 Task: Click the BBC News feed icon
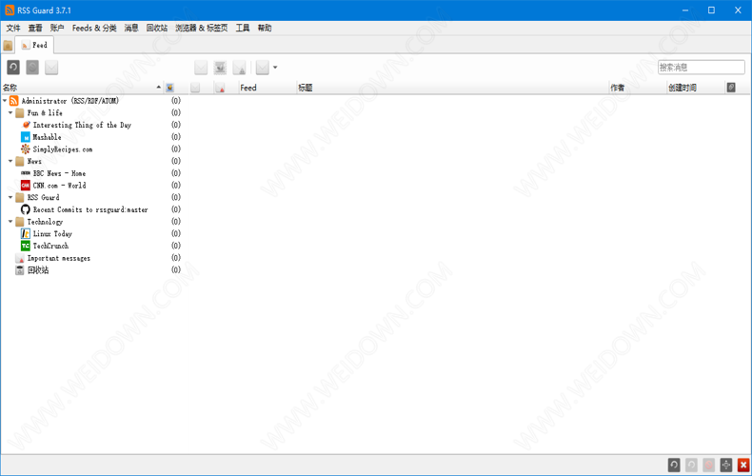coord(26,173)
